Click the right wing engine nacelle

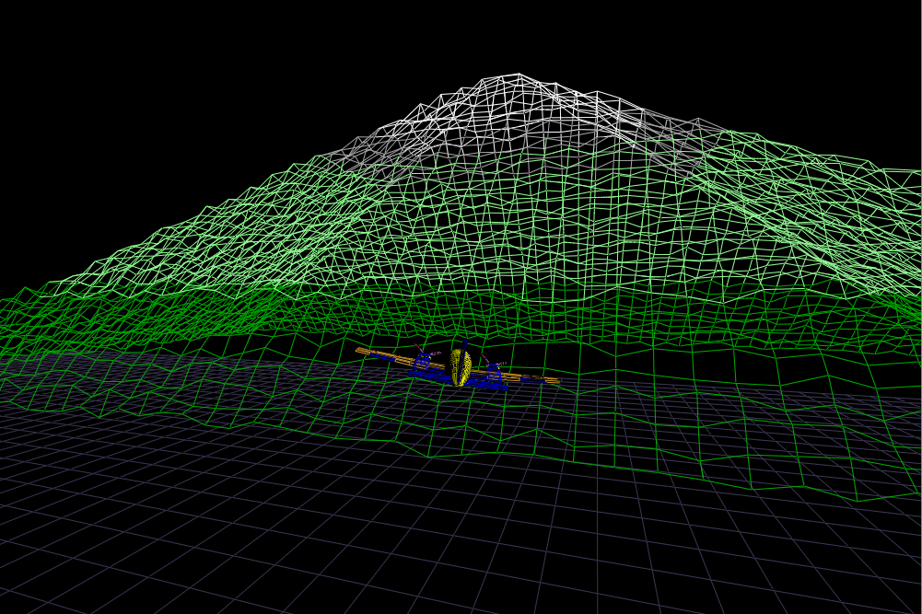pyautogui.click(x=494, y=368)
